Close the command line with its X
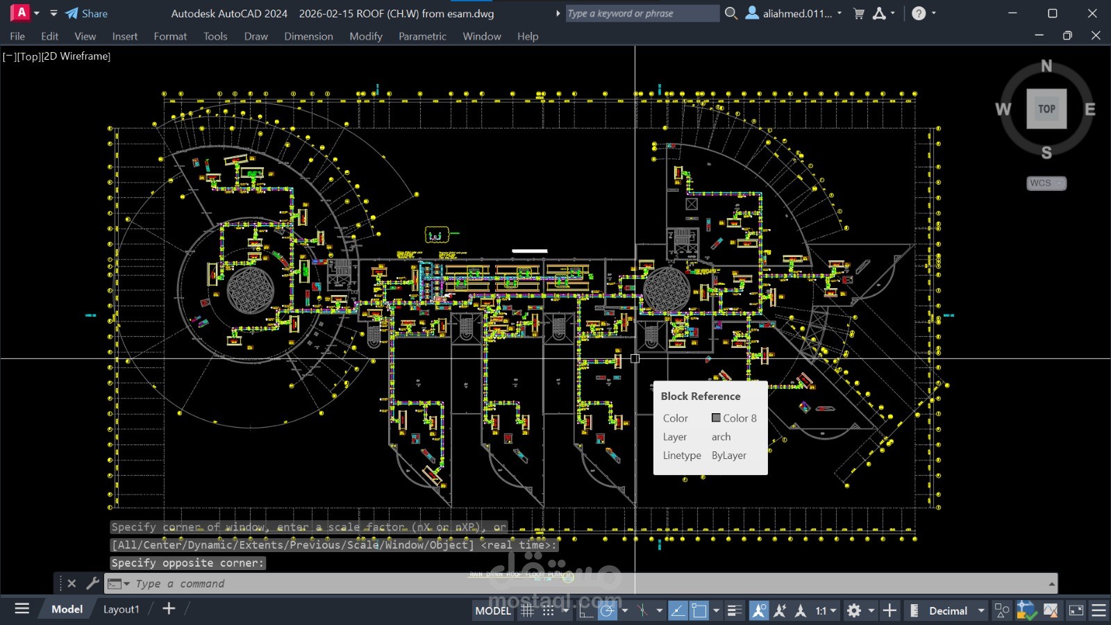The height and width of the screenshot is (625, 1111). click(72, 583)
